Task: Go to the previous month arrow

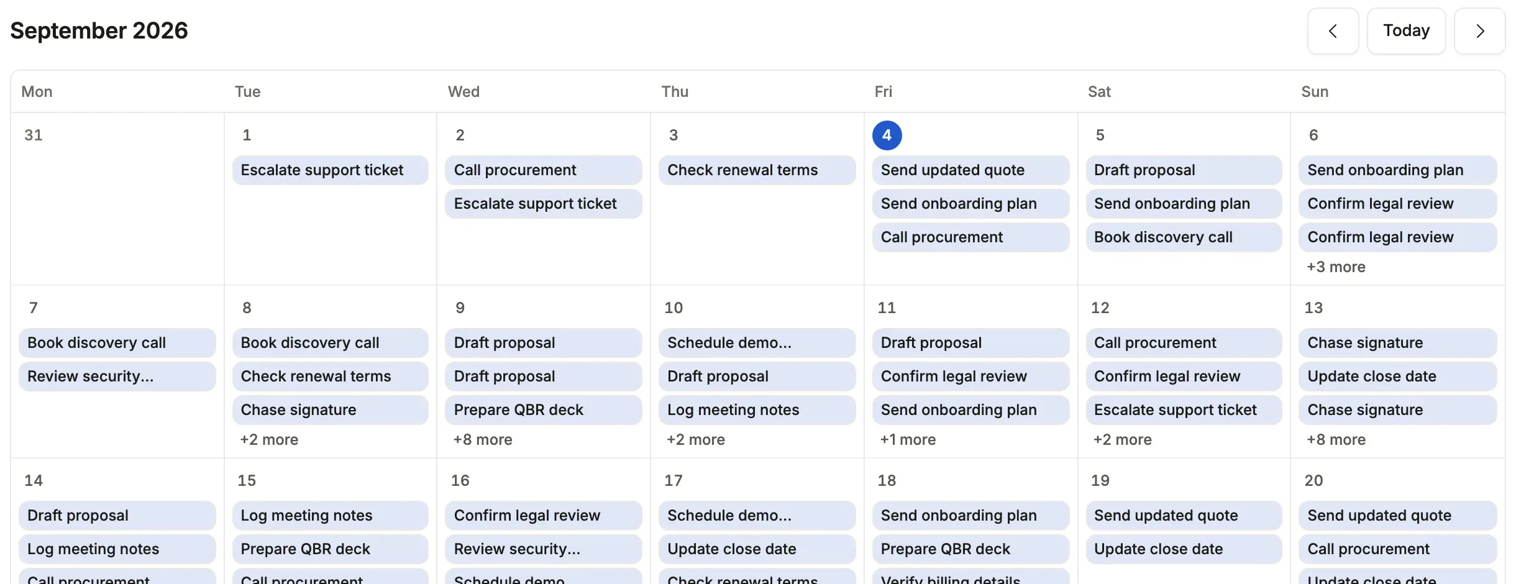Action: coord(1333,31)
